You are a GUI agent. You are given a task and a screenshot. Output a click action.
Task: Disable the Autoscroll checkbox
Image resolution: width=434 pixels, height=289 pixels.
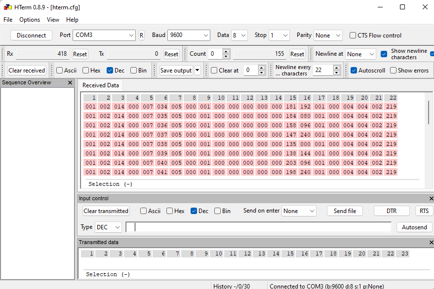point(354,70)
